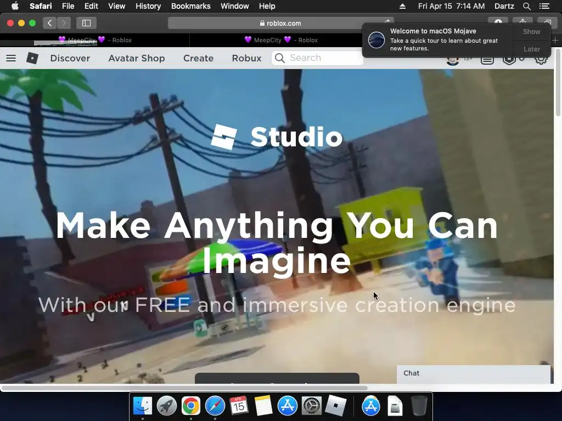Image resolution: width=562 pixels, height=421 pixels.
Task: Open System Preferences from the Dock
Action: pyautogui.click(x=312, y=406)
